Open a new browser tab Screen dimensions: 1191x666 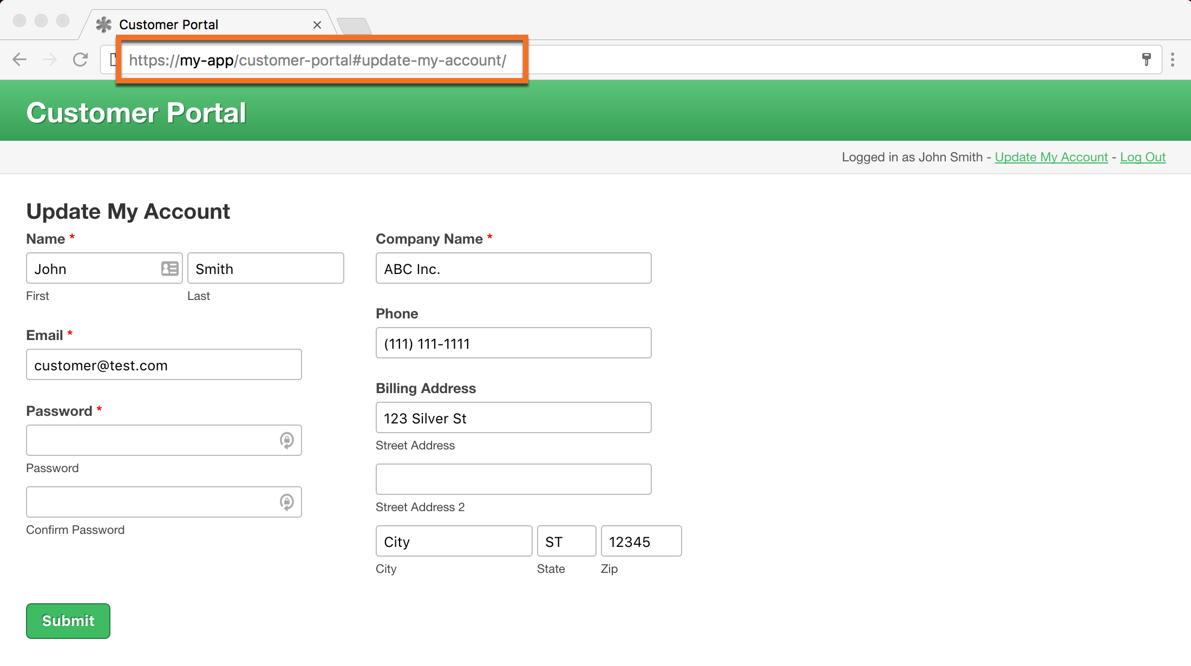354,25
